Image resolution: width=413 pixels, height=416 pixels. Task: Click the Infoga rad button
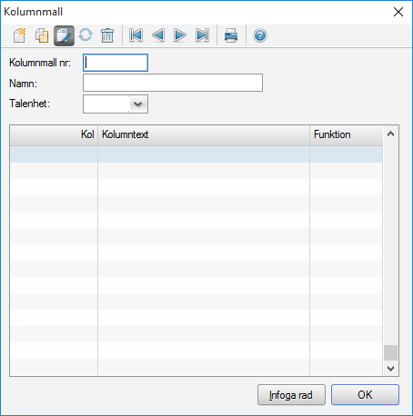291,395
